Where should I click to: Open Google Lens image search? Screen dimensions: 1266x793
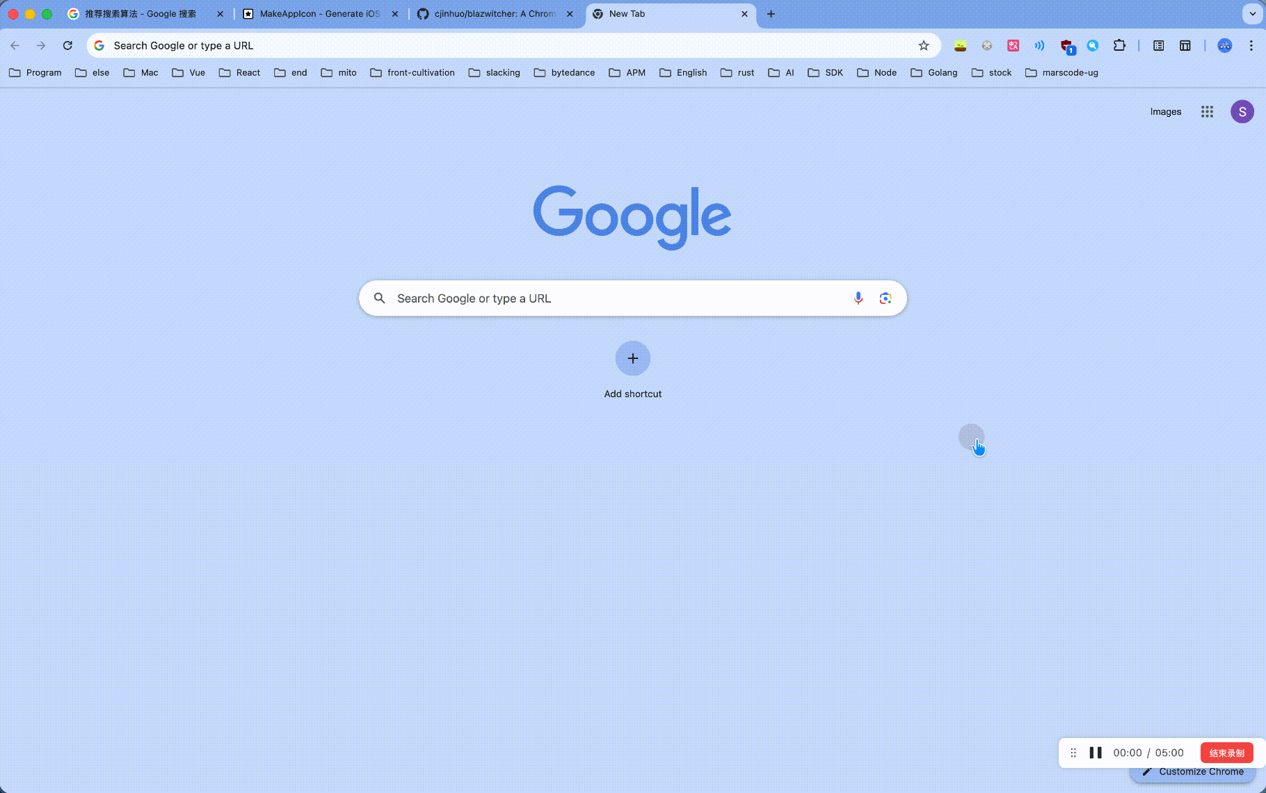coord(885,298)
